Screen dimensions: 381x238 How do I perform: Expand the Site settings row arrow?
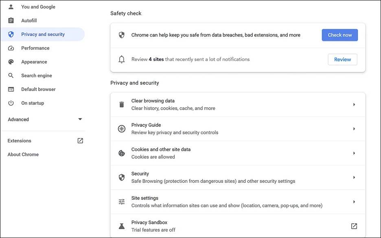tap(354, 202)
